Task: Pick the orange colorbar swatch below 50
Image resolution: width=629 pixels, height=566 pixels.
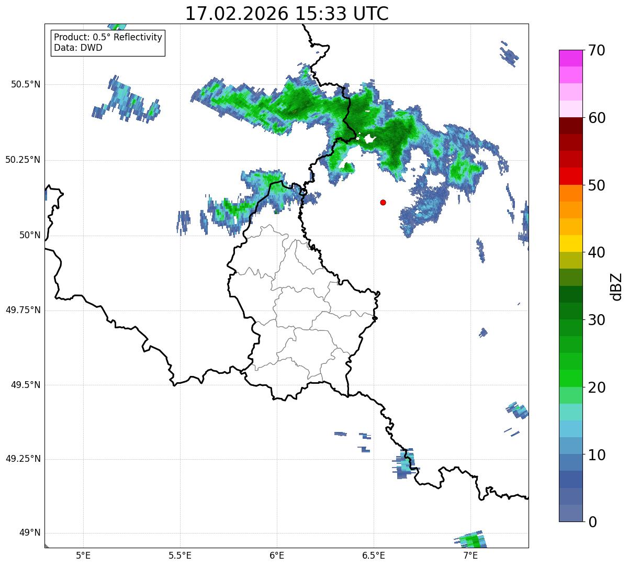Action: tap(570, 193)
